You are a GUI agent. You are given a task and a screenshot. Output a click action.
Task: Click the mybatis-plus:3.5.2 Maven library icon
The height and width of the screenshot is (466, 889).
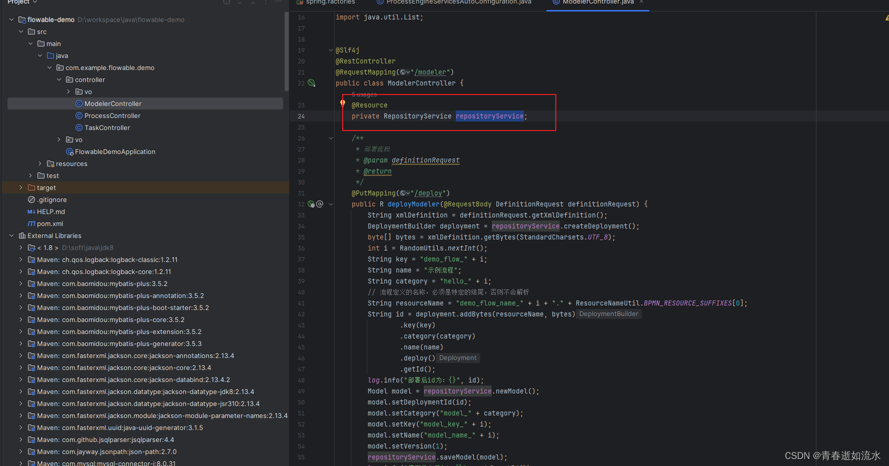pos(32,283)
